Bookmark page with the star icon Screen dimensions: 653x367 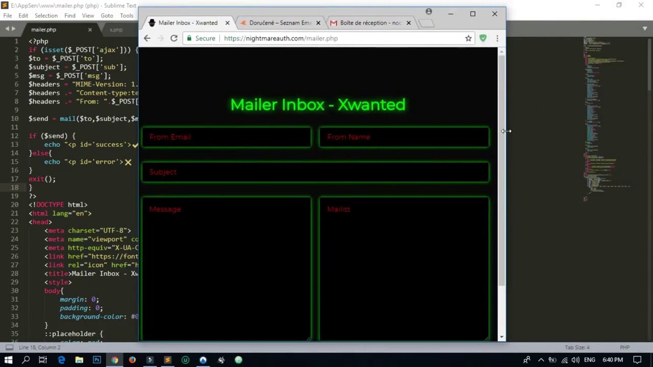click(468, 38)
